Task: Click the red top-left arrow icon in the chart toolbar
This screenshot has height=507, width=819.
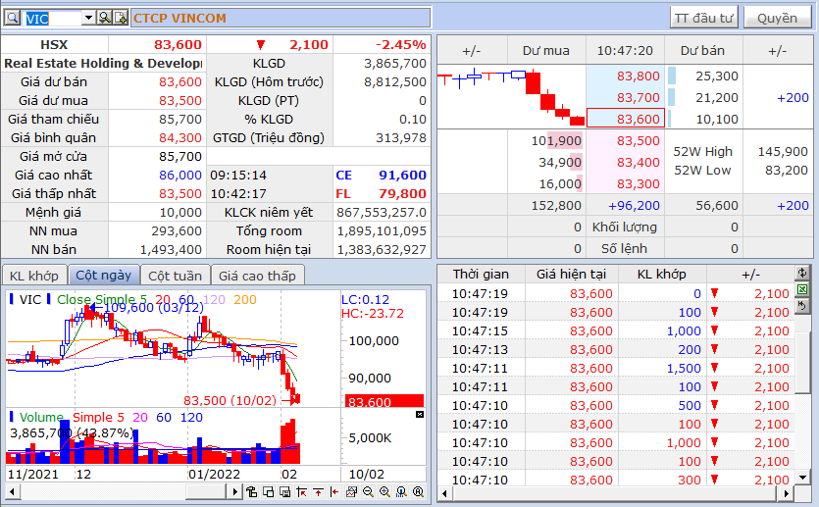Action: point(301,491)
